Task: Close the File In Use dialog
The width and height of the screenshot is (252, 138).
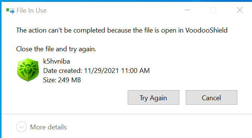Action: pos(240,10)
